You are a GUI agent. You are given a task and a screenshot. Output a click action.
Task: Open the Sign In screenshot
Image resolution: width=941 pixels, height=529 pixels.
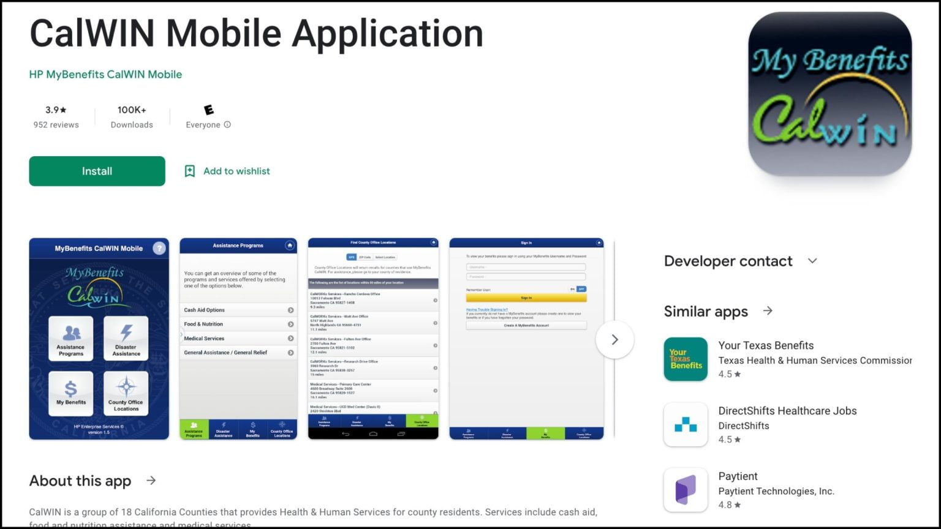click(x=526, y=339)
